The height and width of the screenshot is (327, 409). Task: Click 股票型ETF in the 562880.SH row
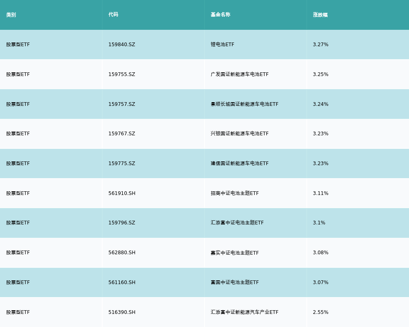click(x=18, y=253)
